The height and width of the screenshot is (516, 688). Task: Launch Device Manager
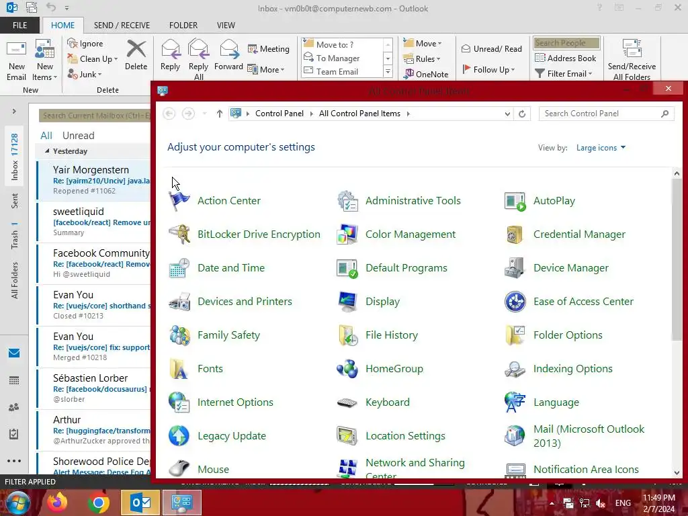click(x=557, y=267)
